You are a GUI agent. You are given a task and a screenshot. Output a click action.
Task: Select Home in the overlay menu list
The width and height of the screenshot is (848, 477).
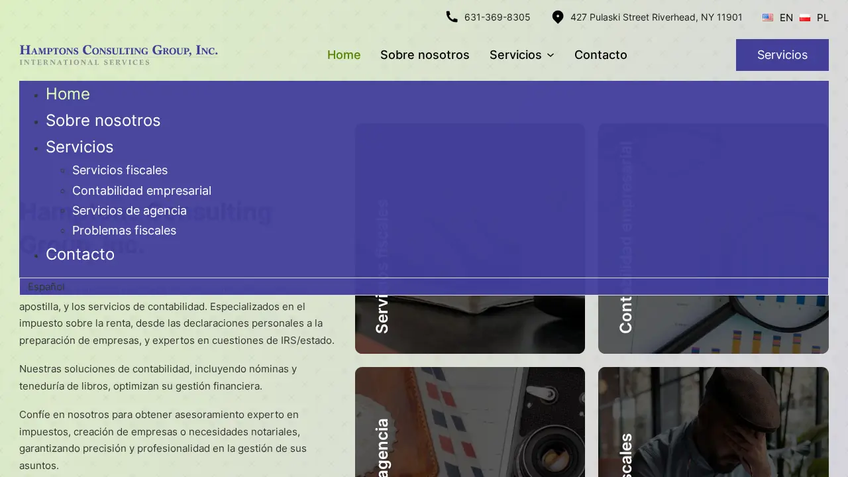68,94
